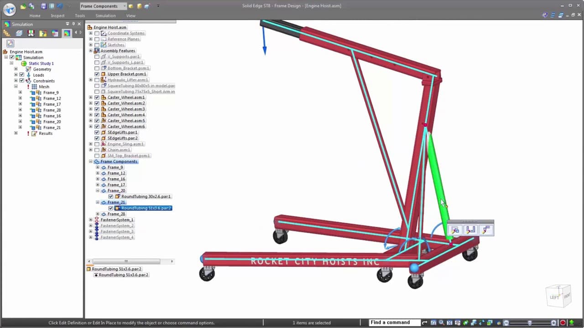584x328 pixels.
Task: Click the zoom out minus button
Action: point(506,323)
